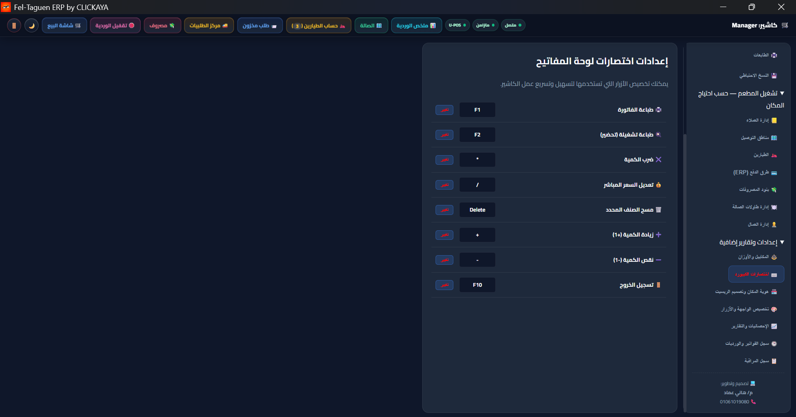796x417 pixels.
Task: Open the shift summary (ملخص الوردية)
Action: [x=416, y=25]
